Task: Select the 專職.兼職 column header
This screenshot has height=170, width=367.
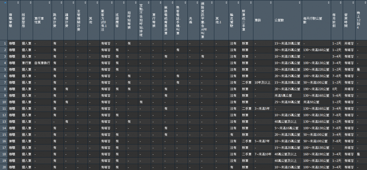Action: (14, 20)
